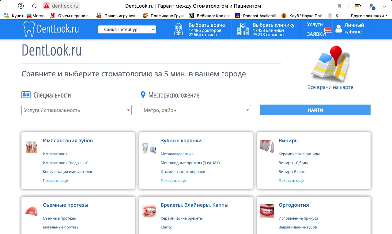Click the dental implant thumbnail
This screenshot has height=234, width=392.
[31, 147]
